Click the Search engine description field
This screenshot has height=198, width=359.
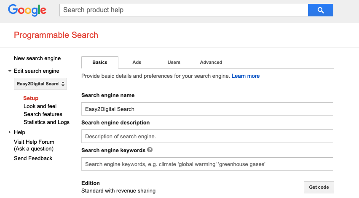pyautogui.click(x=207, y=136)
